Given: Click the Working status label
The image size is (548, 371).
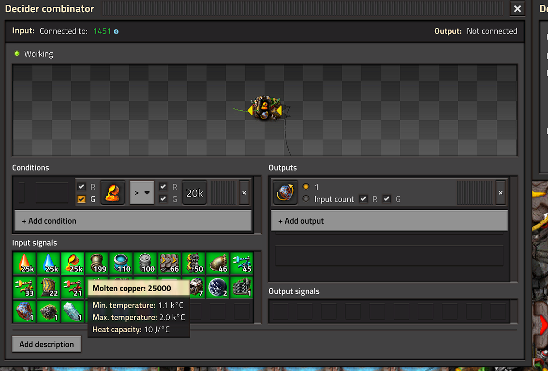Looking at the screenshot, I should point(38,54).
